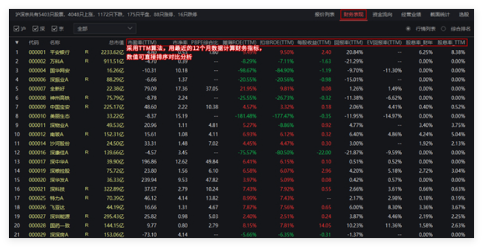Viewport: 483px width, 247px height.
Task: Sort by the 代码 column header
Action: (x=34, y=43)
